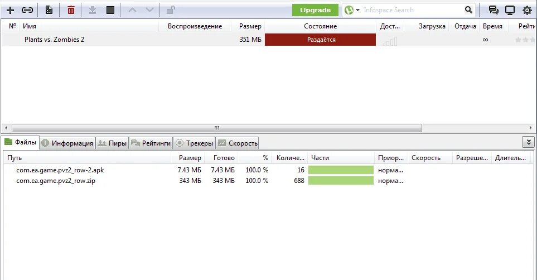The height and width of the screenshot is (280, 537).
Task: Click the Start Torrent download arrow icon
Action: click(93, 10)
